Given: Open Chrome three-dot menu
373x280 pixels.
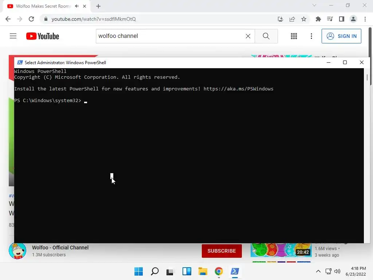Looking at the screenshot, I should 365,19.
